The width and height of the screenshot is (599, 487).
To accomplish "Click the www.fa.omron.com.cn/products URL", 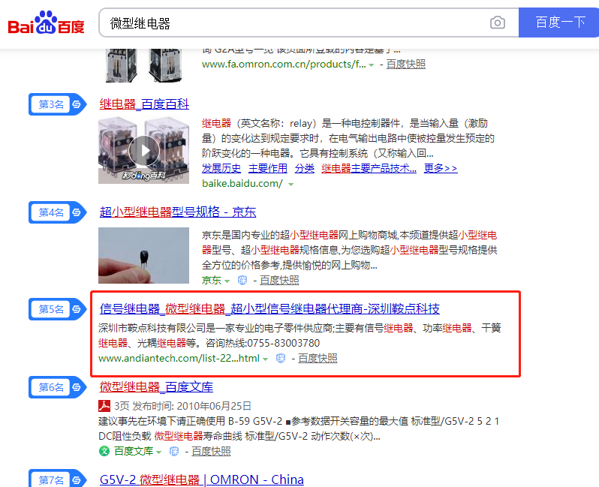I will click(x=284, y=64).
